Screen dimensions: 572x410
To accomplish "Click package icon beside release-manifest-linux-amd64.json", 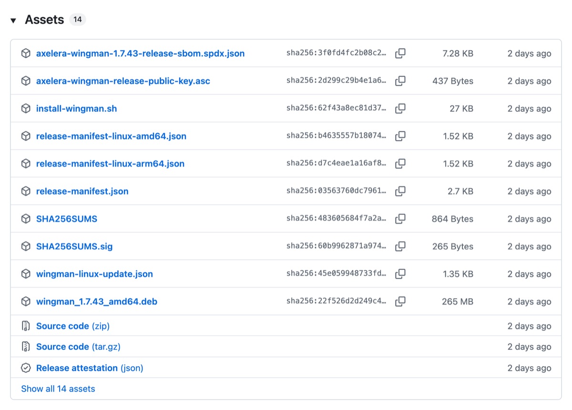I will (26, 136).
